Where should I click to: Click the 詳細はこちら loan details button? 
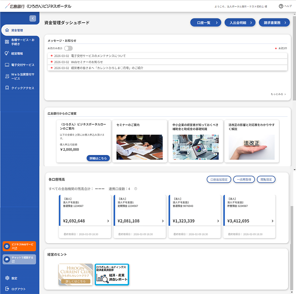(x=98, y=158)
